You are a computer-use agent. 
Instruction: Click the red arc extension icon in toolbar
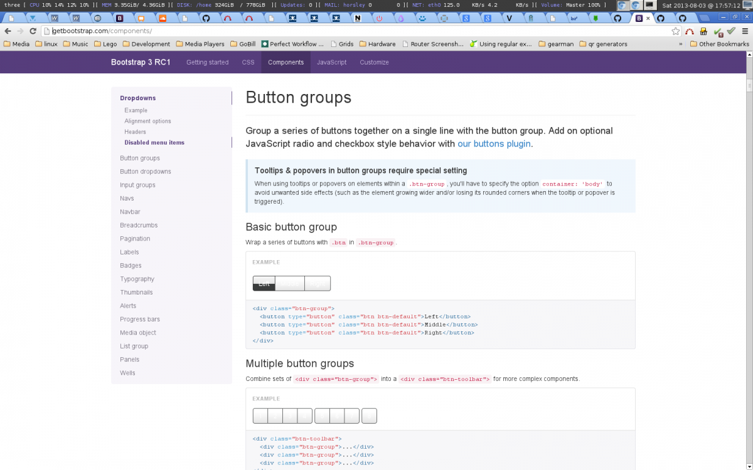coord(690,31)
